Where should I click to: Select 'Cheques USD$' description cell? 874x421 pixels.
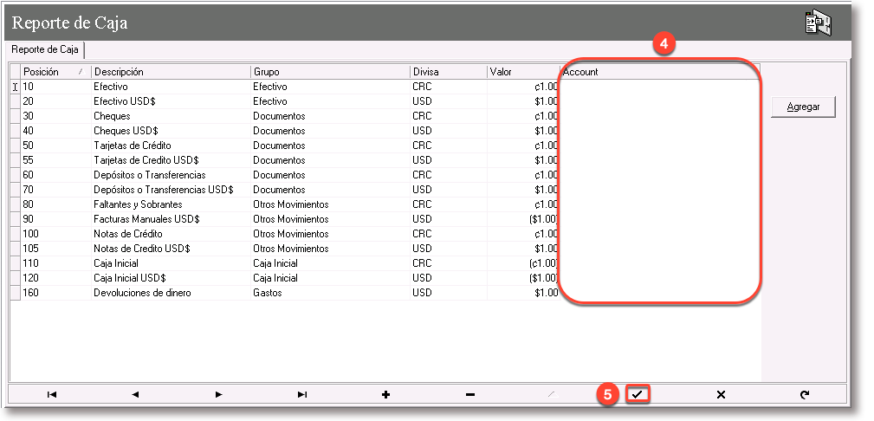(172, 131)
